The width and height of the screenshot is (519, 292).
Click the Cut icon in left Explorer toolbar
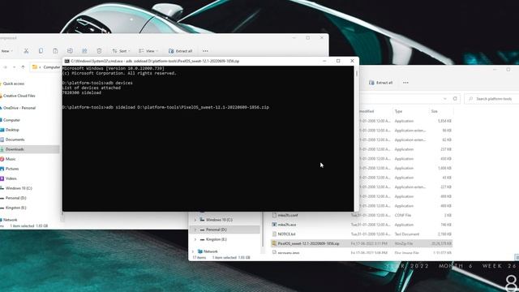pyautogui.click(x=26, y=51)
